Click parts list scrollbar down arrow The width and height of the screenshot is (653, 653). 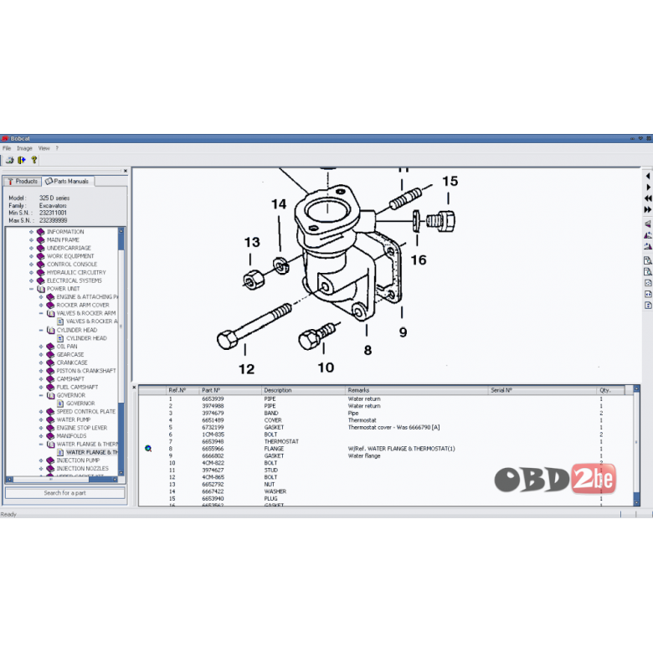(636, 502)
